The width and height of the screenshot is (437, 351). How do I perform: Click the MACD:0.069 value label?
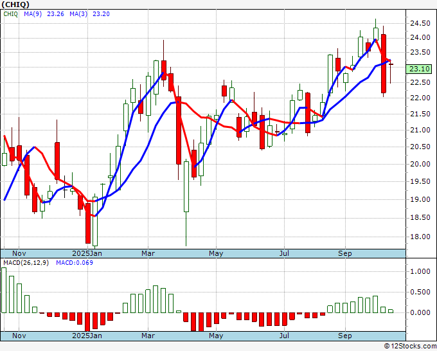point(75,263)
